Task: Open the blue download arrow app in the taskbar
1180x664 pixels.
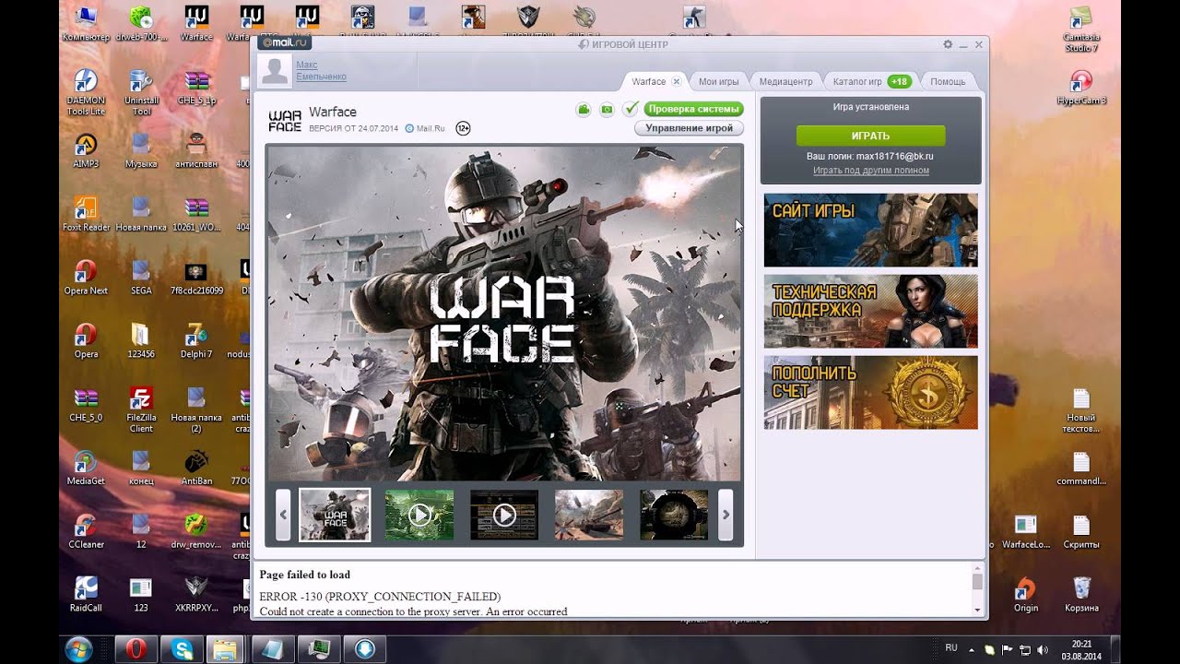Action: click(x=365, y=649)
